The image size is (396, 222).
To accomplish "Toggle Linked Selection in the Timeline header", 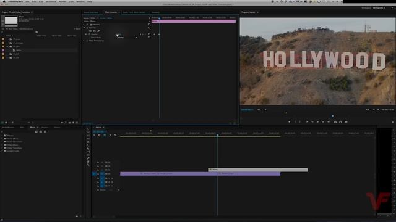I will pos(105,135).
